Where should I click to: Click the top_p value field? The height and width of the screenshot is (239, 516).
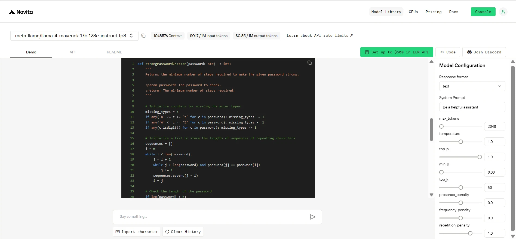[495, 157]
